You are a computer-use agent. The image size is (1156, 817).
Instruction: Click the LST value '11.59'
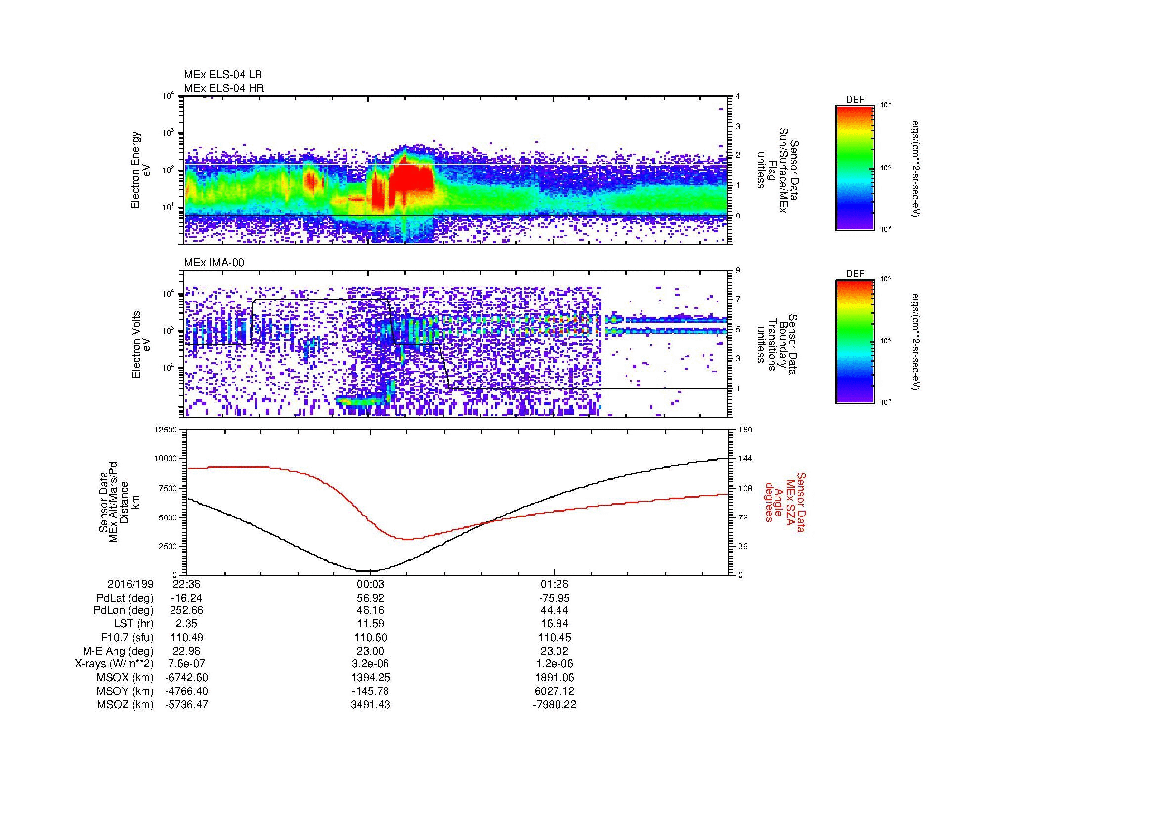[x=371, y=624]
